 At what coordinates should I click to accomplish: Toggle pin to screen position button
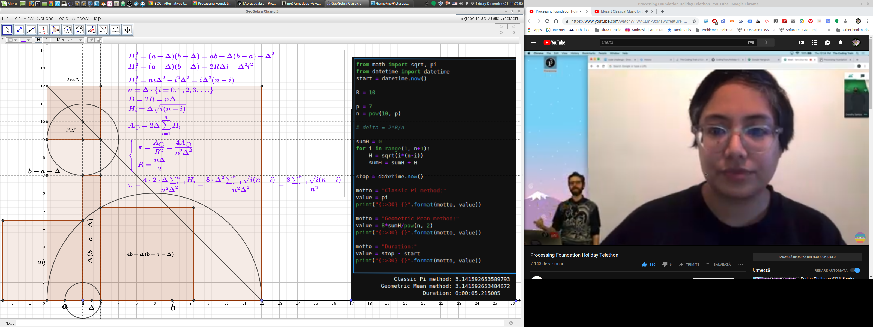[x=91, y=40]
